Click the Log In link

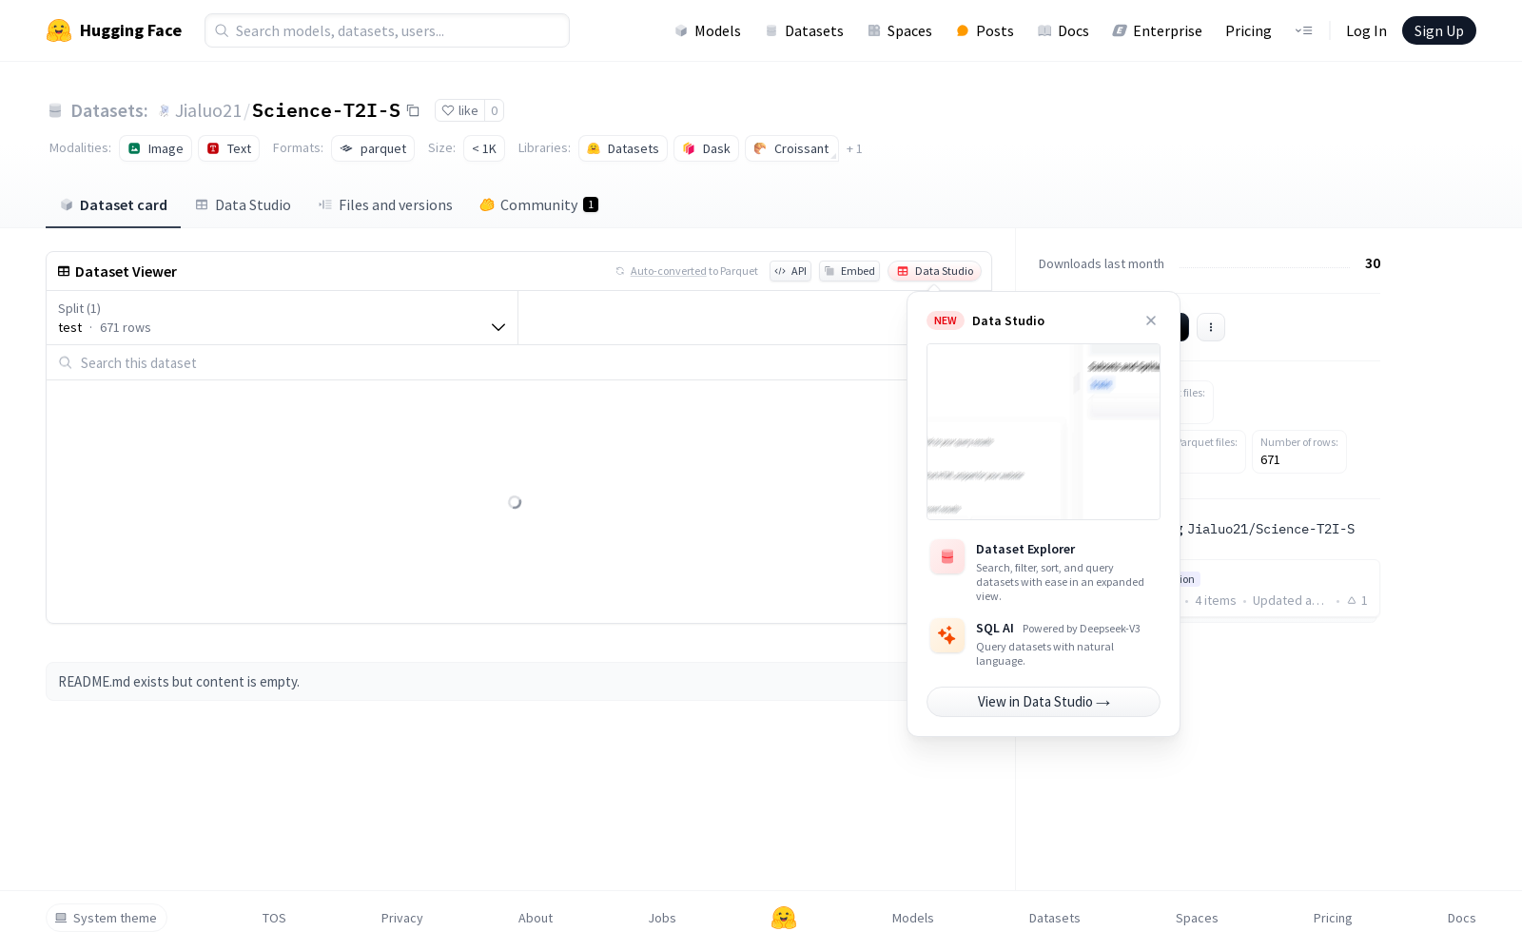pyautogui.click(x=1366, y=30)
